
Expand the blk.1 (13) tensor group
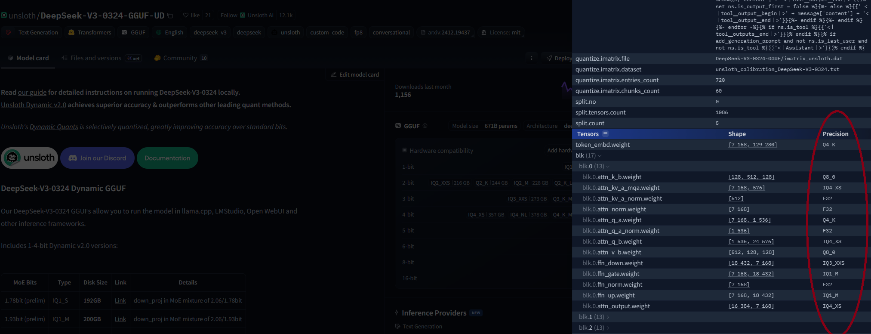[x=594, y=317]
